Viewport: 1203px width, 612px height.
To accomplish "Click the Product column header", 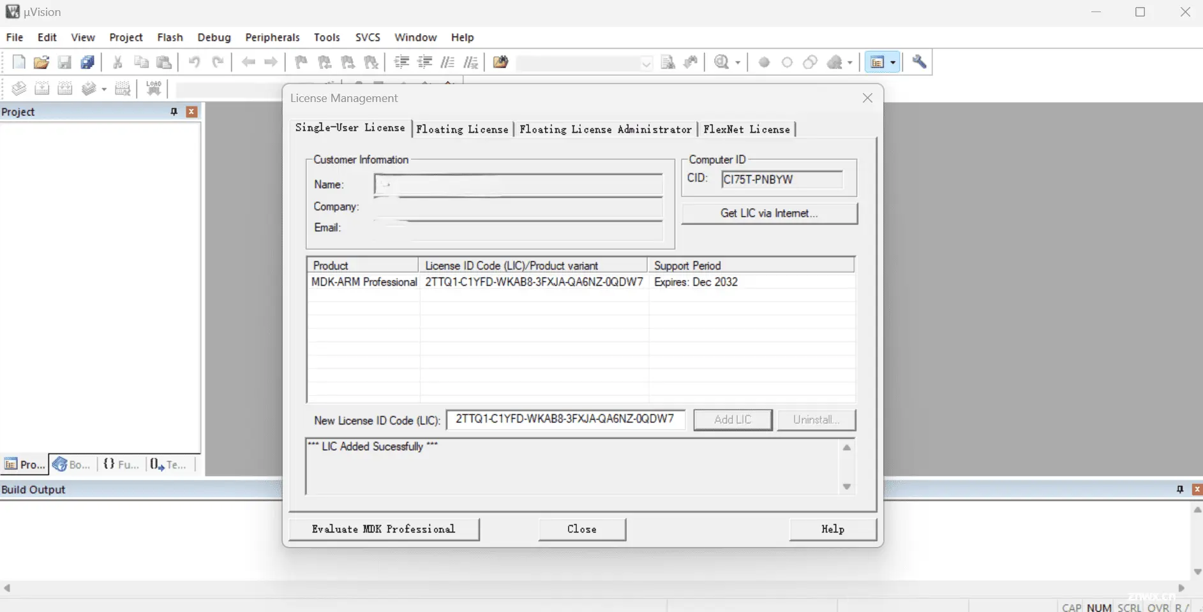I will pos(363,266).
